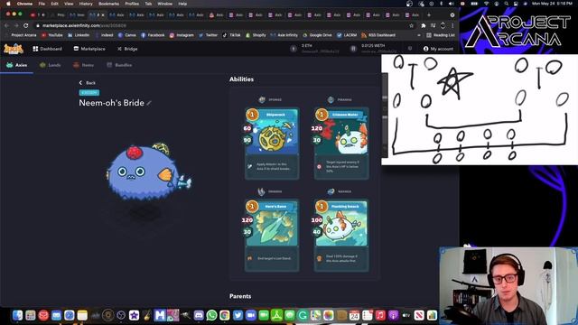Viewport: 578px width, 325px height.
Task: Open My account
Action: pyautogui.click(x=438, y=49)
